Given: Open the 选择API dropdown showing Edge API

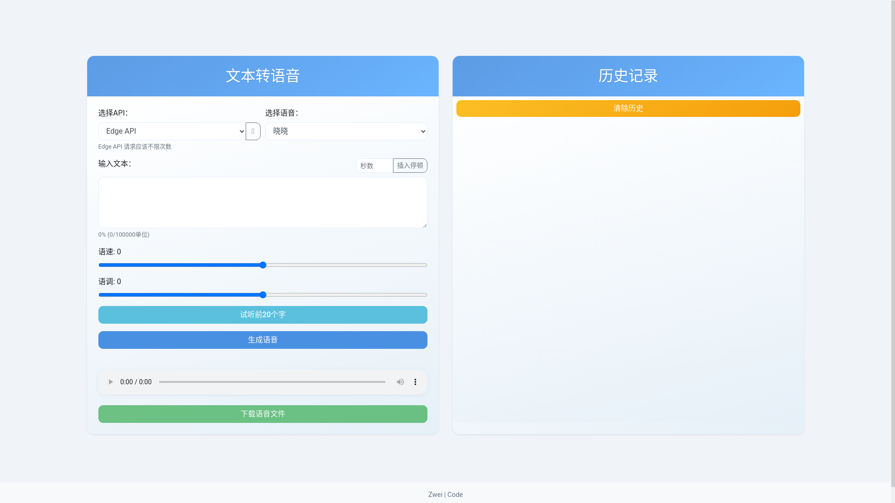Looking at the screenshot, I should 172,131.
